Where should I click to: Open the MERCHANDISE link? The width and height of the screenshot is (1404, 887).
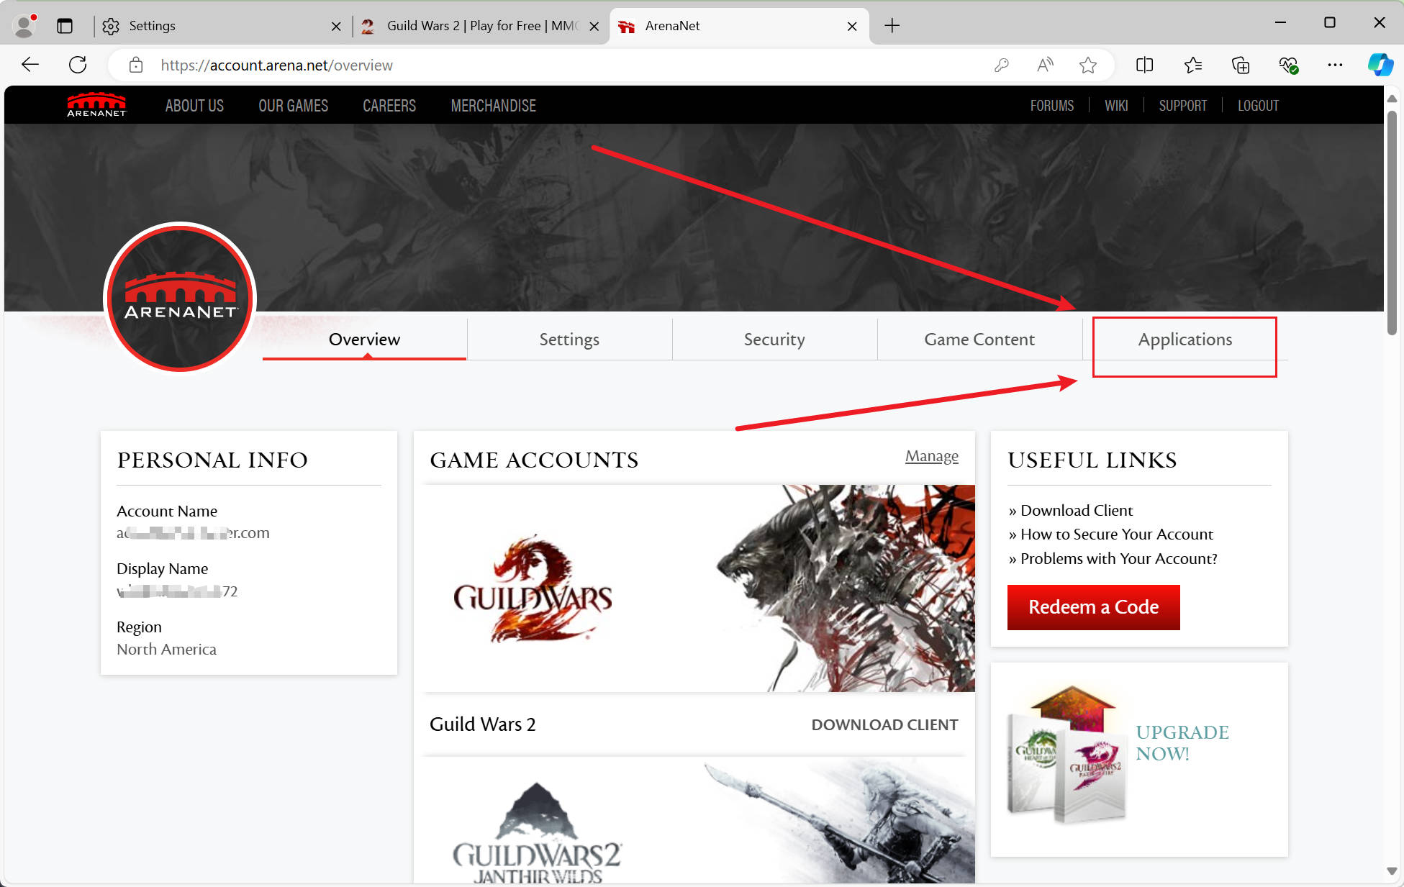pyautogui.click(x=493, y=106)
